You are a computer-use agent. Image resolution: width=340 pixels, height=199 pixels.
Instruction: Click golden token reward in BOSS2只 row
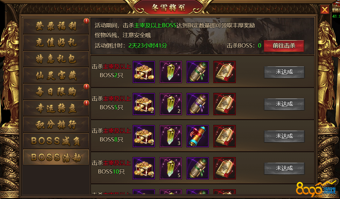(x=225, y=72)
